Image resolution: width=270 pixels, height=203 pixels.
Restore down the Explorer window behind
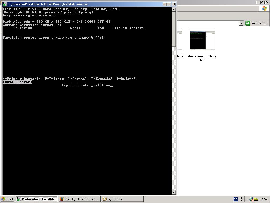coord(262,2)
